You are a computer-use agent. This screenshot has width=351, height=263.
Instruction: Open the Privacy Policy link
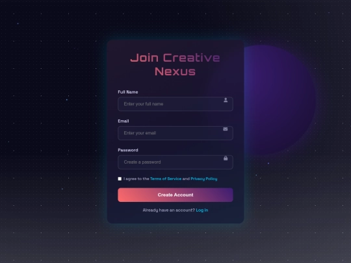pyautogui.click(x=204, y=179)
